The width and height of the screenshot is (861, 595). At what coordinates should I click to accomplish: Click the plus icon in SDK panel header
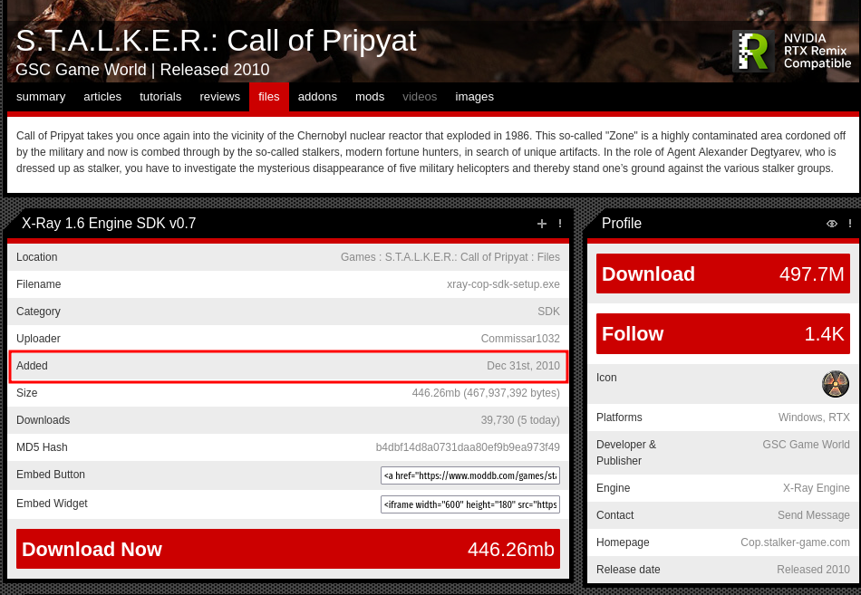point(541,224)
